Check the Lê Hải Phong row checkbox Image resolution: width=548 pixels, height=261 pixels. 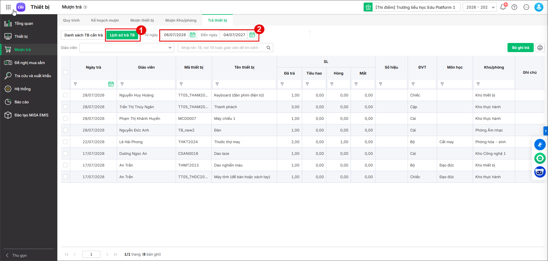tap(65, 142)
